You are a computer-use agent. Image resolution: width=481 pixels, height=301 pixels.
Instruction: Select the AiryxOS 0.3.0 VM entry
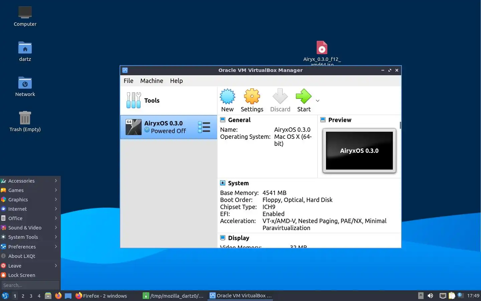click(169, 127)
